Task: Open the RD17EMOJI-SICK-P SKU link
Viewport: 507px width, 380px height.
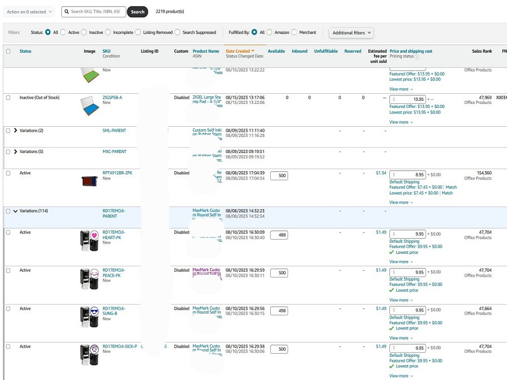Action: 120,347
